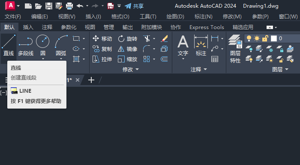300x165 pixels.
Task: Click the Open folder icon
Action: pyautogui.click(x=39, y=6)
